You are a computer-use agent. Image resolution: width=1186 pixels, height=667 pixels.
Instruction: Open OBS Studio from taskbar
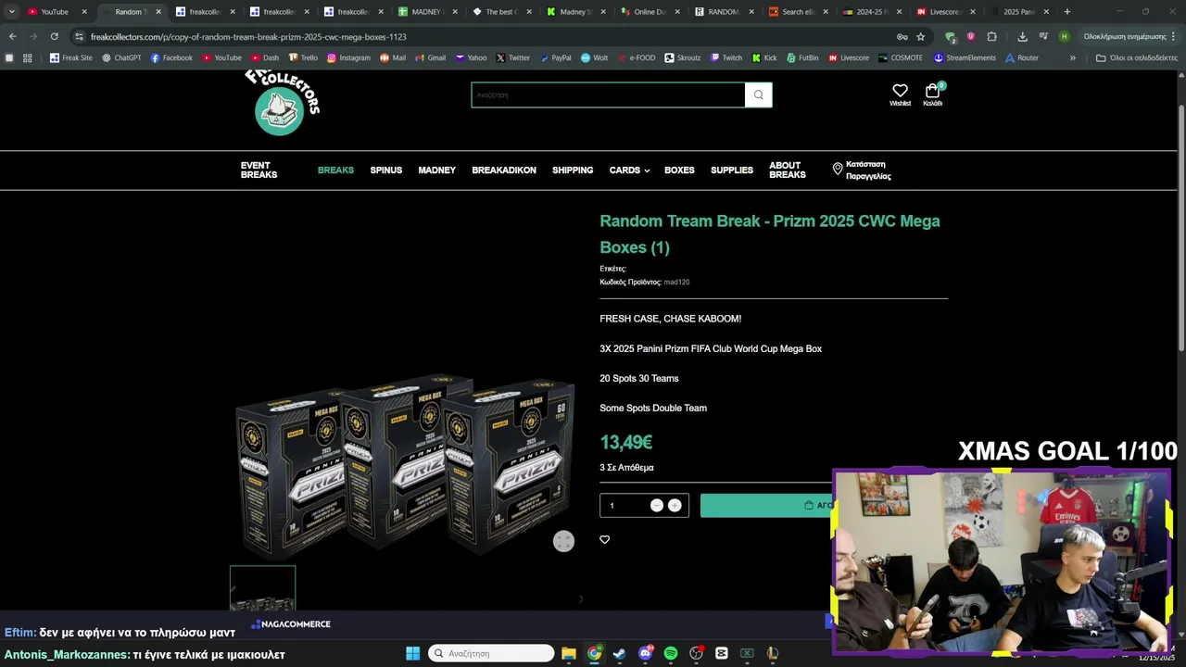pos(696,653)
